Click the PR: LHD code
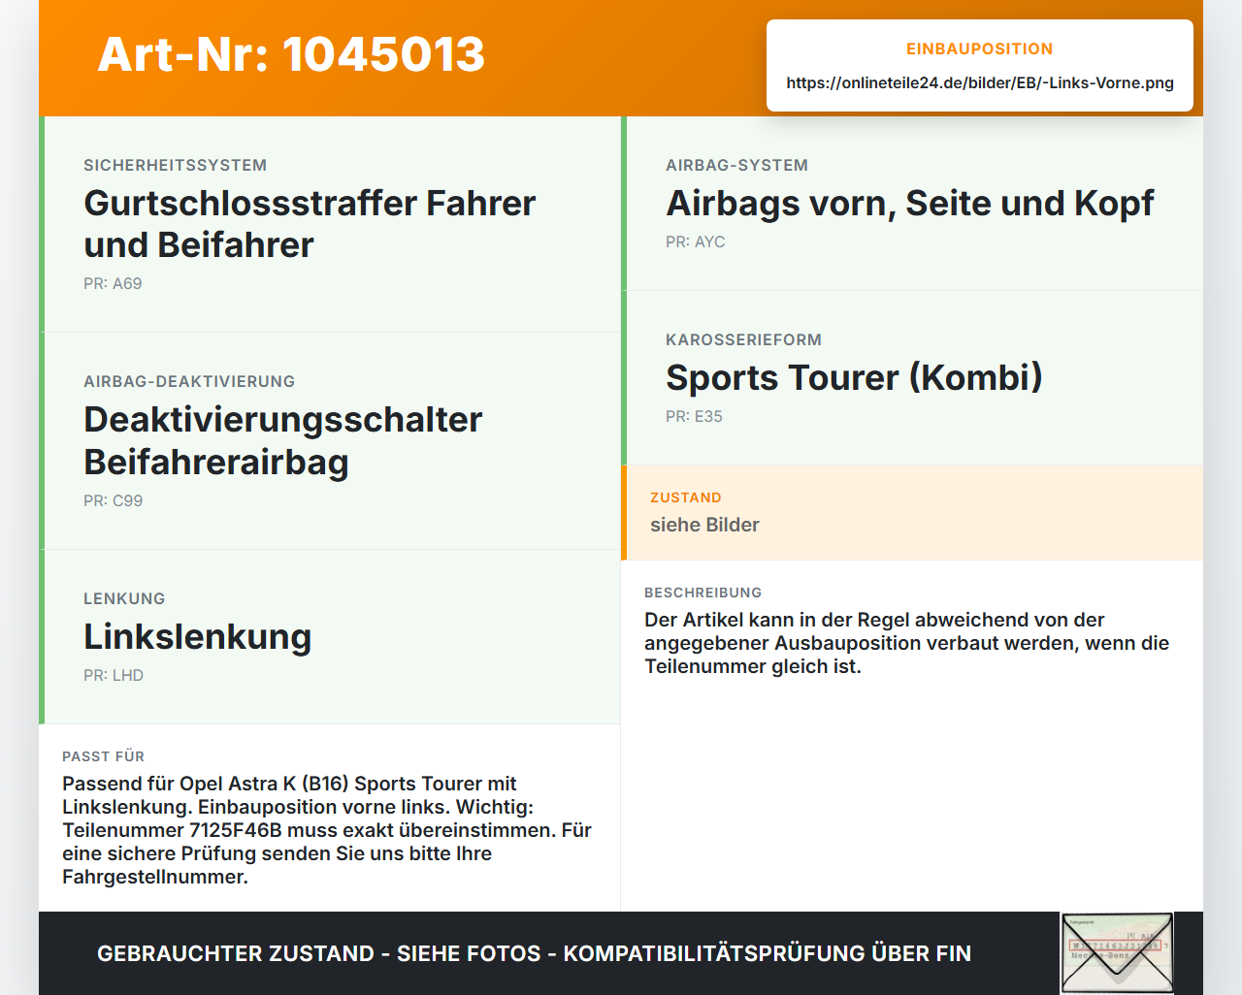The height and width of the screenshot is (995, 1242). (114, 675)
